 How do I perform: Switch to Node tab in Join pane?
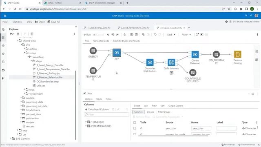[99, 99]
